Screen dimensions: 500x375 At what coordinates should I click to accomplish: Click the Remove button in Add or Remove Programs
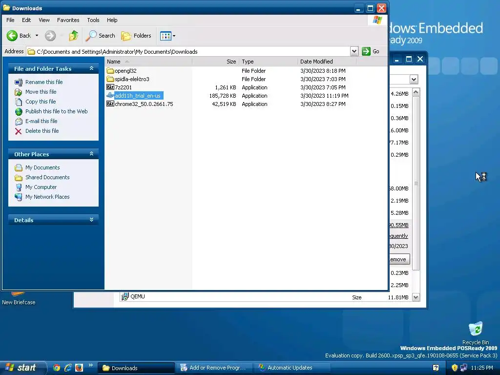pos(399,259)
